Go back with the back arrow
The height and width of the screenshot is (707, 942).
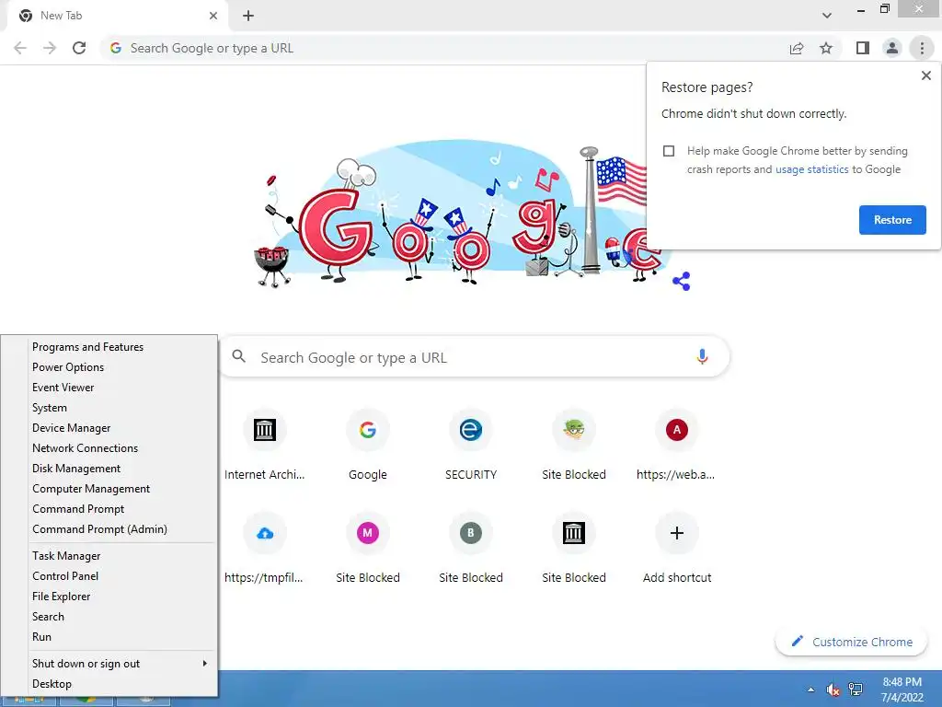[20, 48]
